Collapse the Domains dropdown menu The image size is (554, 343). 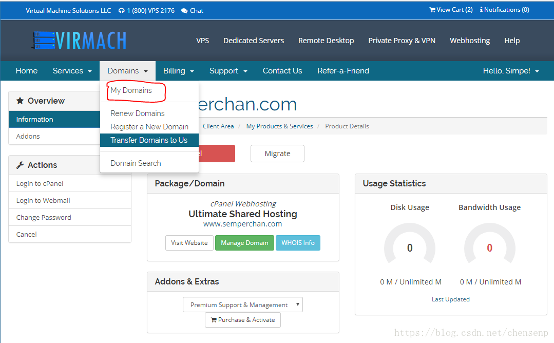click(x=127, y=71)
